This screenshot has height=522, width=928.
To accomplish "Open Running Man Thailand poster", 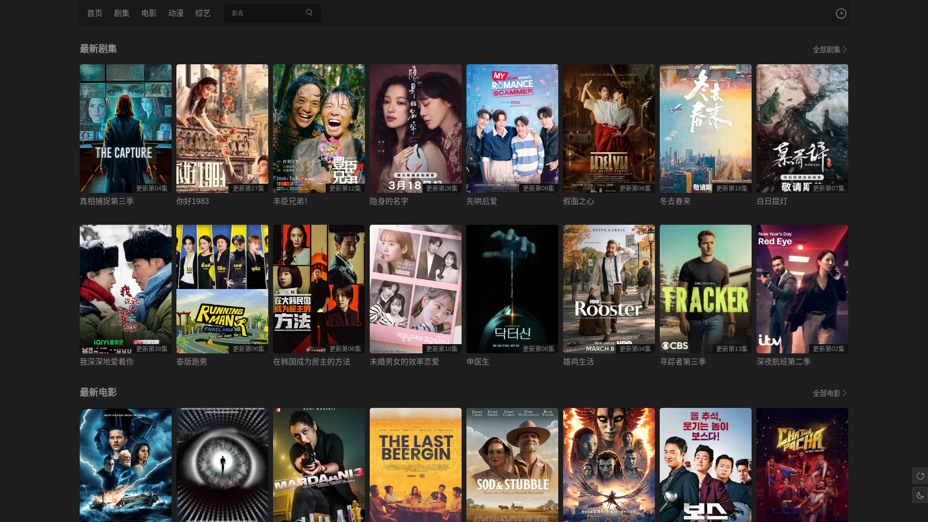I will point(222,289).
